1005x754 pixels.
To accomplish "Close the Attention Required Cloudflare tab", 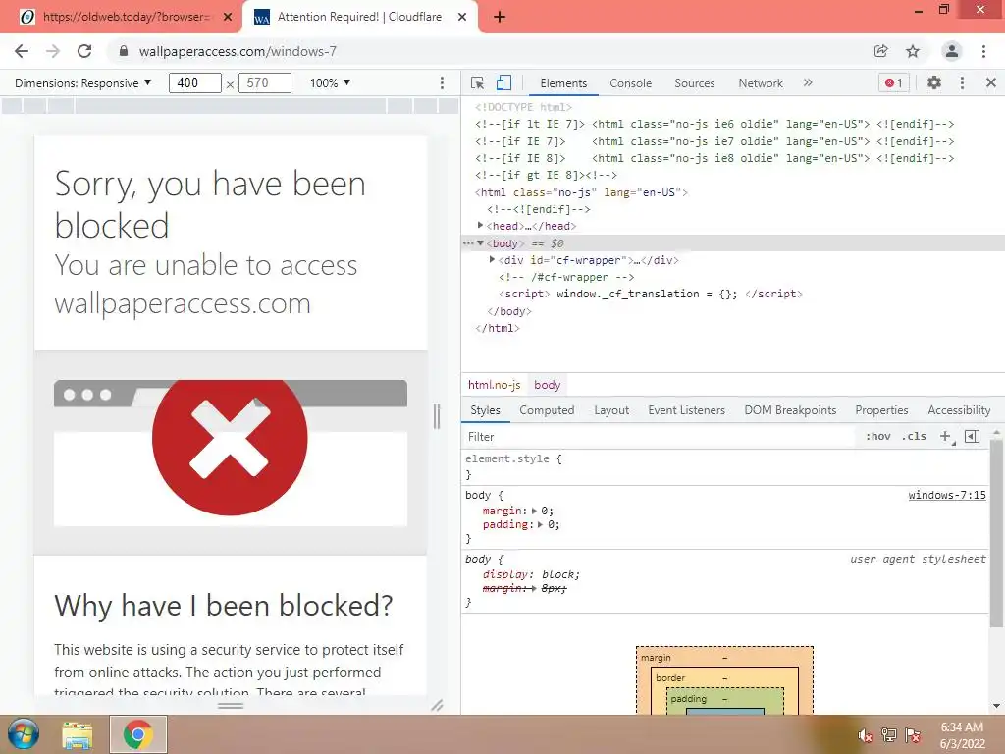I will pos(462,17).
